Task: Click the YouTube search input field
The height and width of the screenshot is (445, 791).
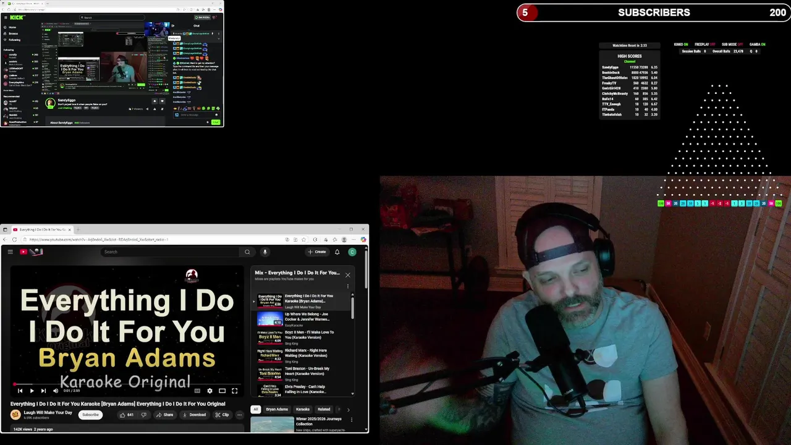Action: [171, 252]
